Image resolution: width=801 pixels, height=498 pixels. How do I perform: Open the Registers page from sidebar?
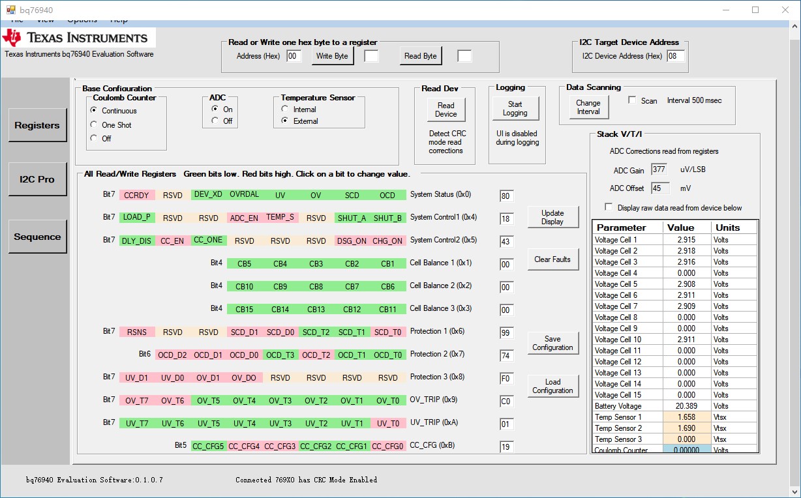click(x=37, y=125)
